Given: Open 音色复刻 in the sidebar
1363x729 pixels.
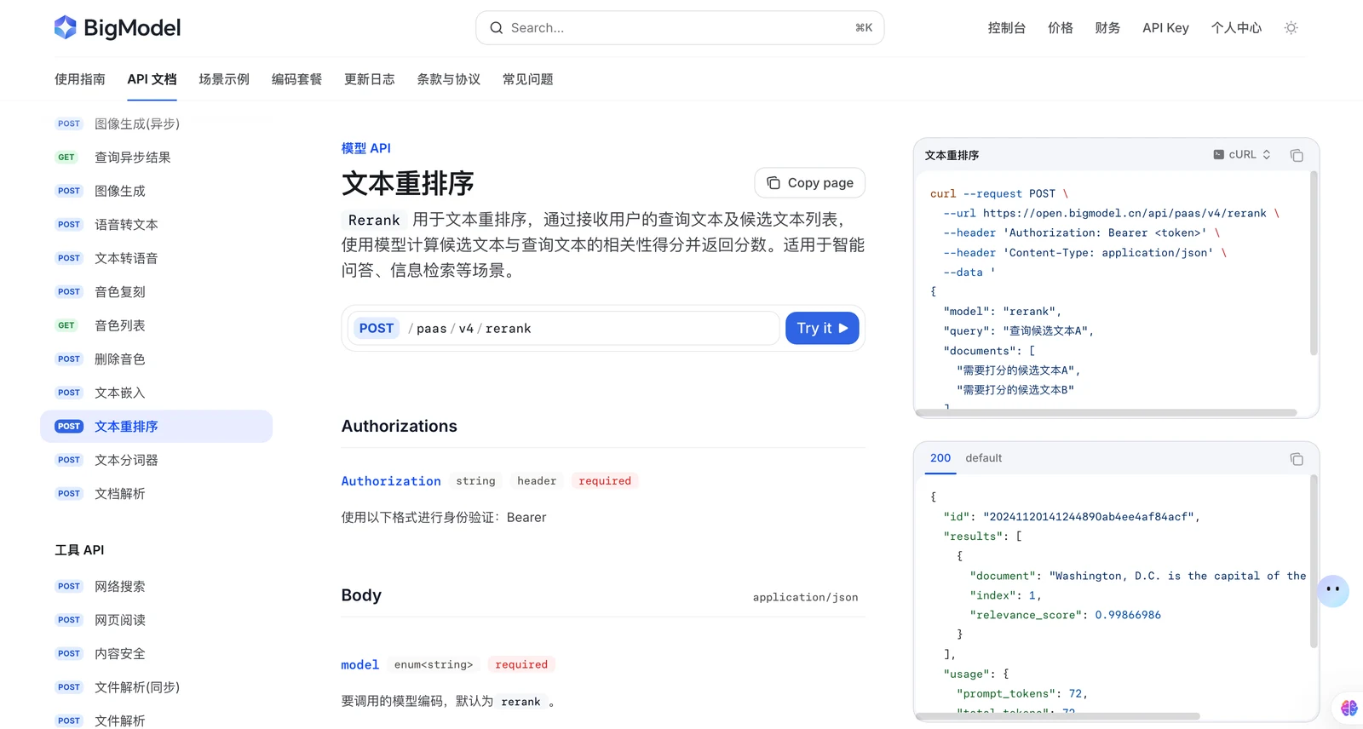Looking at the screenshot, I should [156, 292].
